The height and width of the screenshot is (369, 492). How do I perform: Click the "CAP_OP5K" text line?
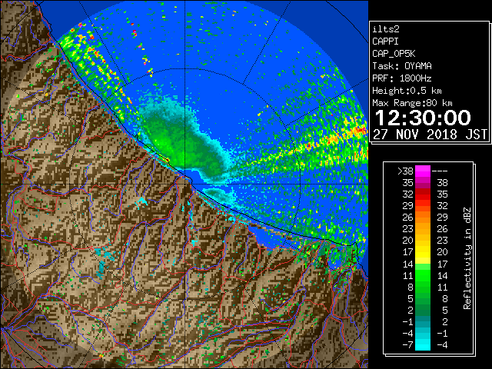tap(394, 54)
